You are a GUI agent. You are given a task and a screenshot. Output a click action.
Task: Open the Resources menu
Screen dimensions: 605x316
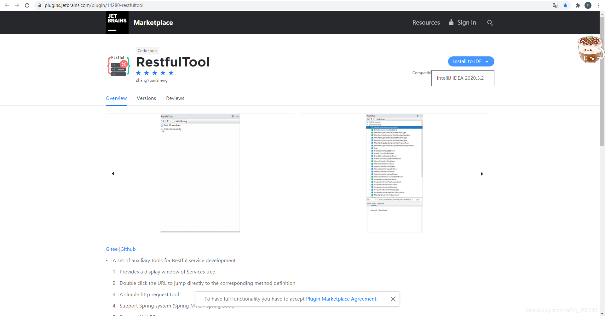pyautogui.click(x=426, y=23)
